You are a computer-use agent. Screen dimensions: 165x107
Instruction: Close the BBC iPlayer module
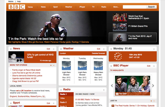[154, 66]
